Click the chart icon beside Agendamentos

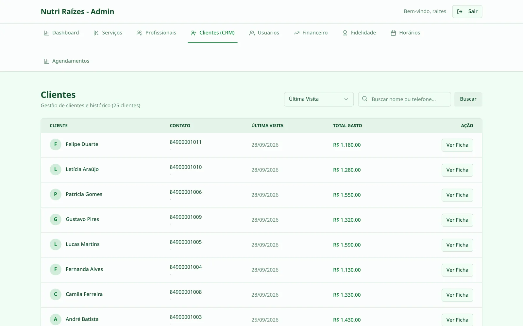tap(46, 61)
